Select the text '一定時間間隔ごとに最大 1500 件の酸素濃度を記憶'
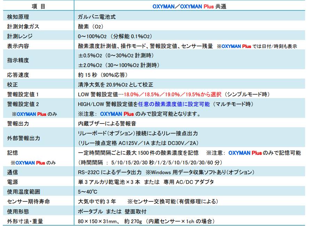Screen dimensions: 311x226 click(138, 153)
